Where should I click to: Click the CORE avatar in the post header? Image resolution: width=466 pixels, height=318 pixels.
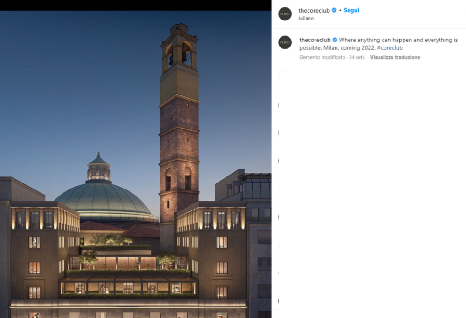pos(285,14)
